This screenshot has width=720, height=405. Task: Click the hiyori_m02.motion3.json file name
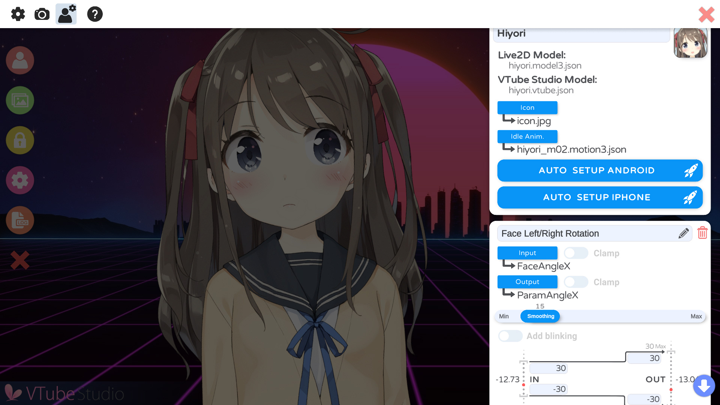[x=571, y=150]
